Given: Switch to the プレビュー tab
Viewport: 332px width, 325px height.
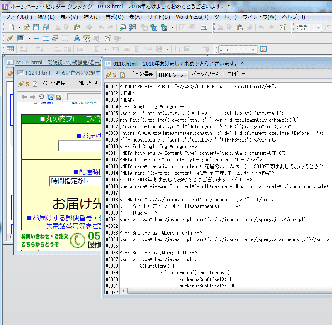Looking at the screenshot, I should (x=236, y=74).
